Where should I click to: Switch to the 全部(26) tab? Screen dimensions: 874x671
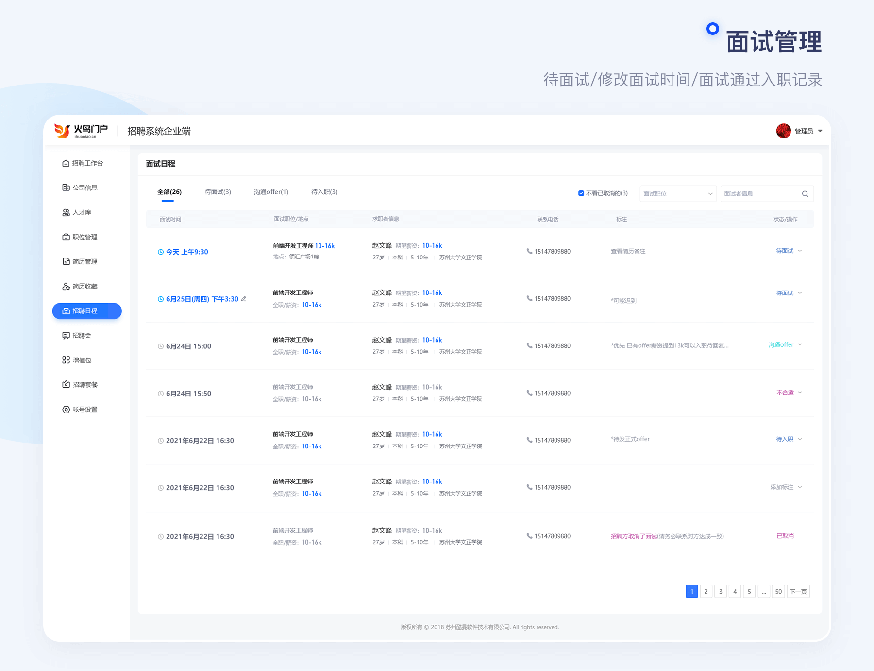tap(169, 192)
